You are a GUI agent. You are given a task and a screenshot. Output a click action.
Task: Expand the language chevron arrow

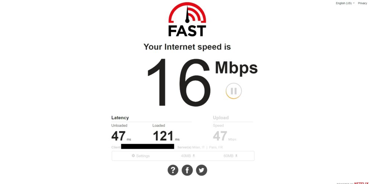tap(354, 3)
